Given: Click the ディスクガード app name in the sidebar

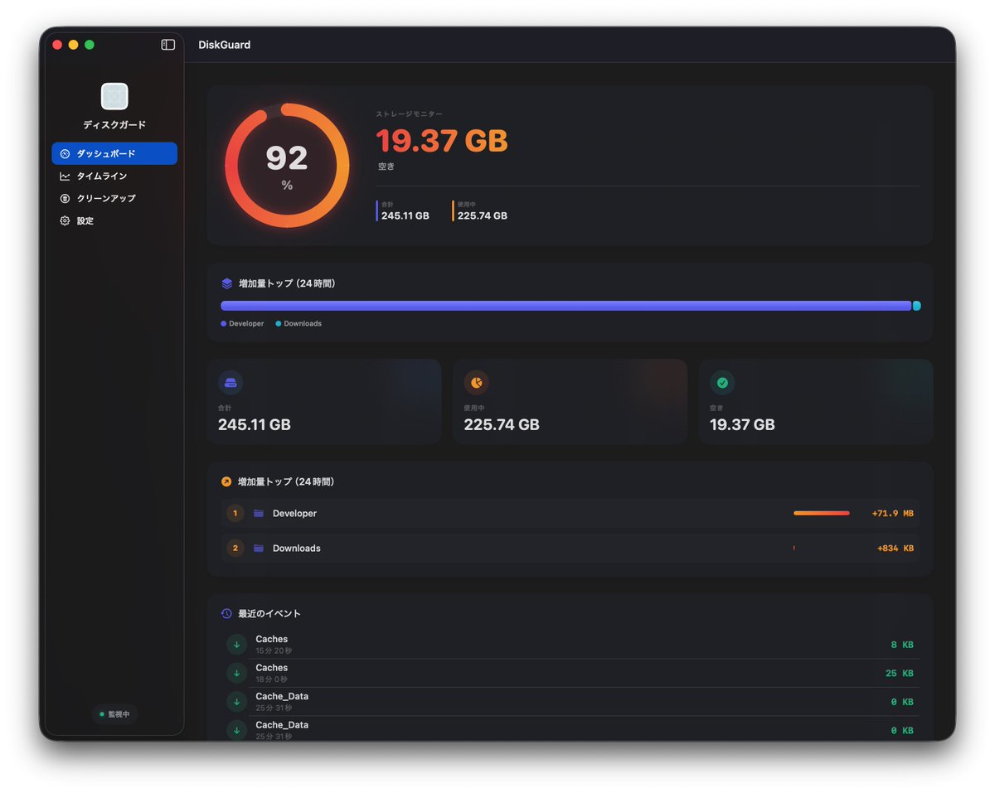Looking at the screenshot, I should pos(114,124).
